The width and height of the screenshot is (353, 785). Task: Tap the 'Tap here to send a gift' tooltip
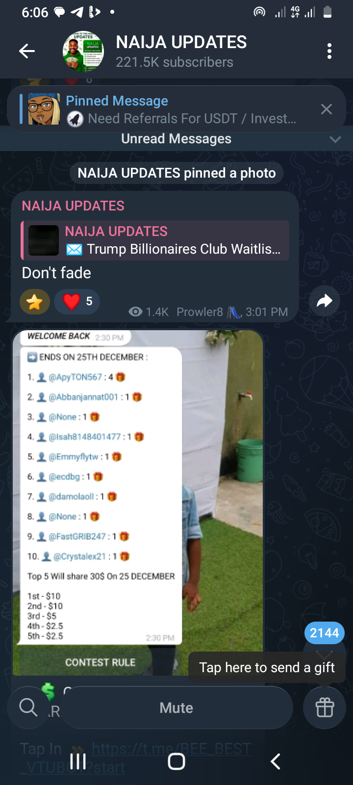pyautogui.click(x=267, y=667)
